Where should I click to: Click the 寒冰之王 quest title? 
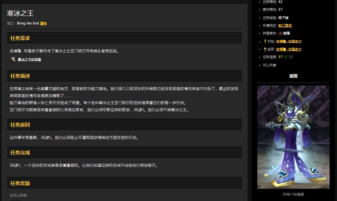coord(20,13)
